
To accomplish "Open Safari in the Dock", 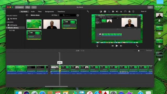I will point(42,92).
